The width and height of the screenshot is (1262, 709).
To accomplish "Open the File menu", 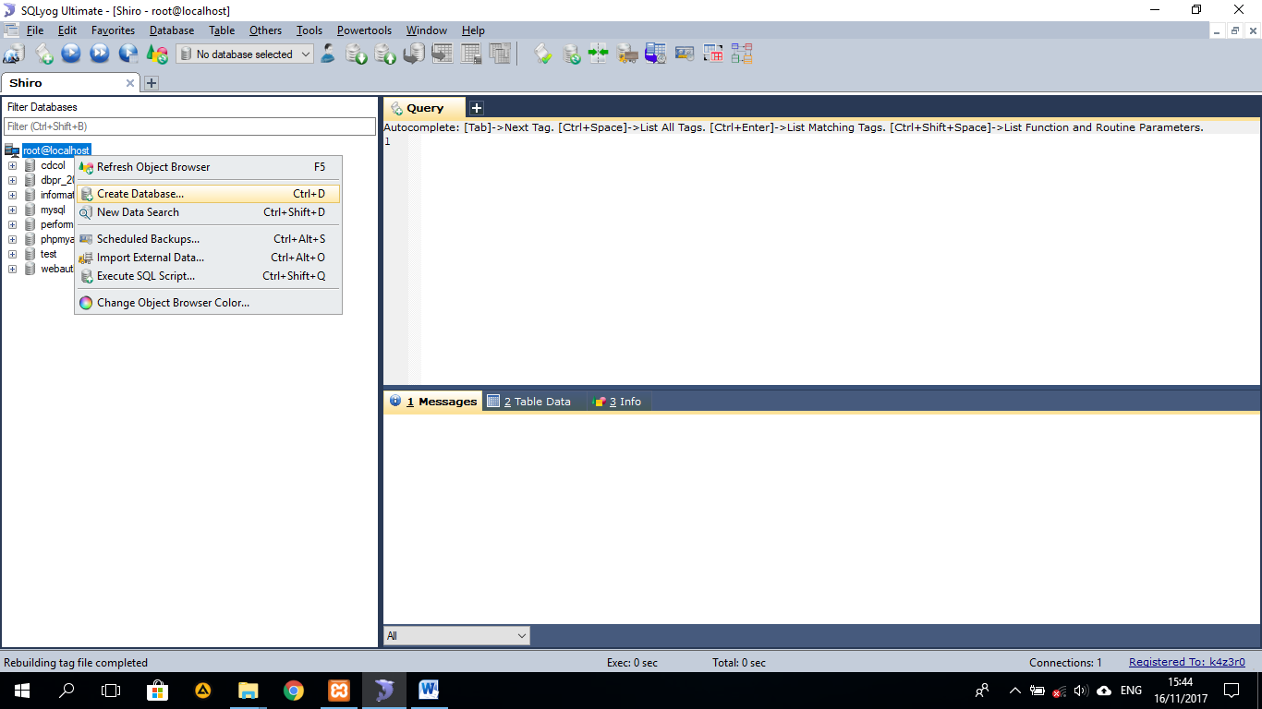I will click(35, 30).
